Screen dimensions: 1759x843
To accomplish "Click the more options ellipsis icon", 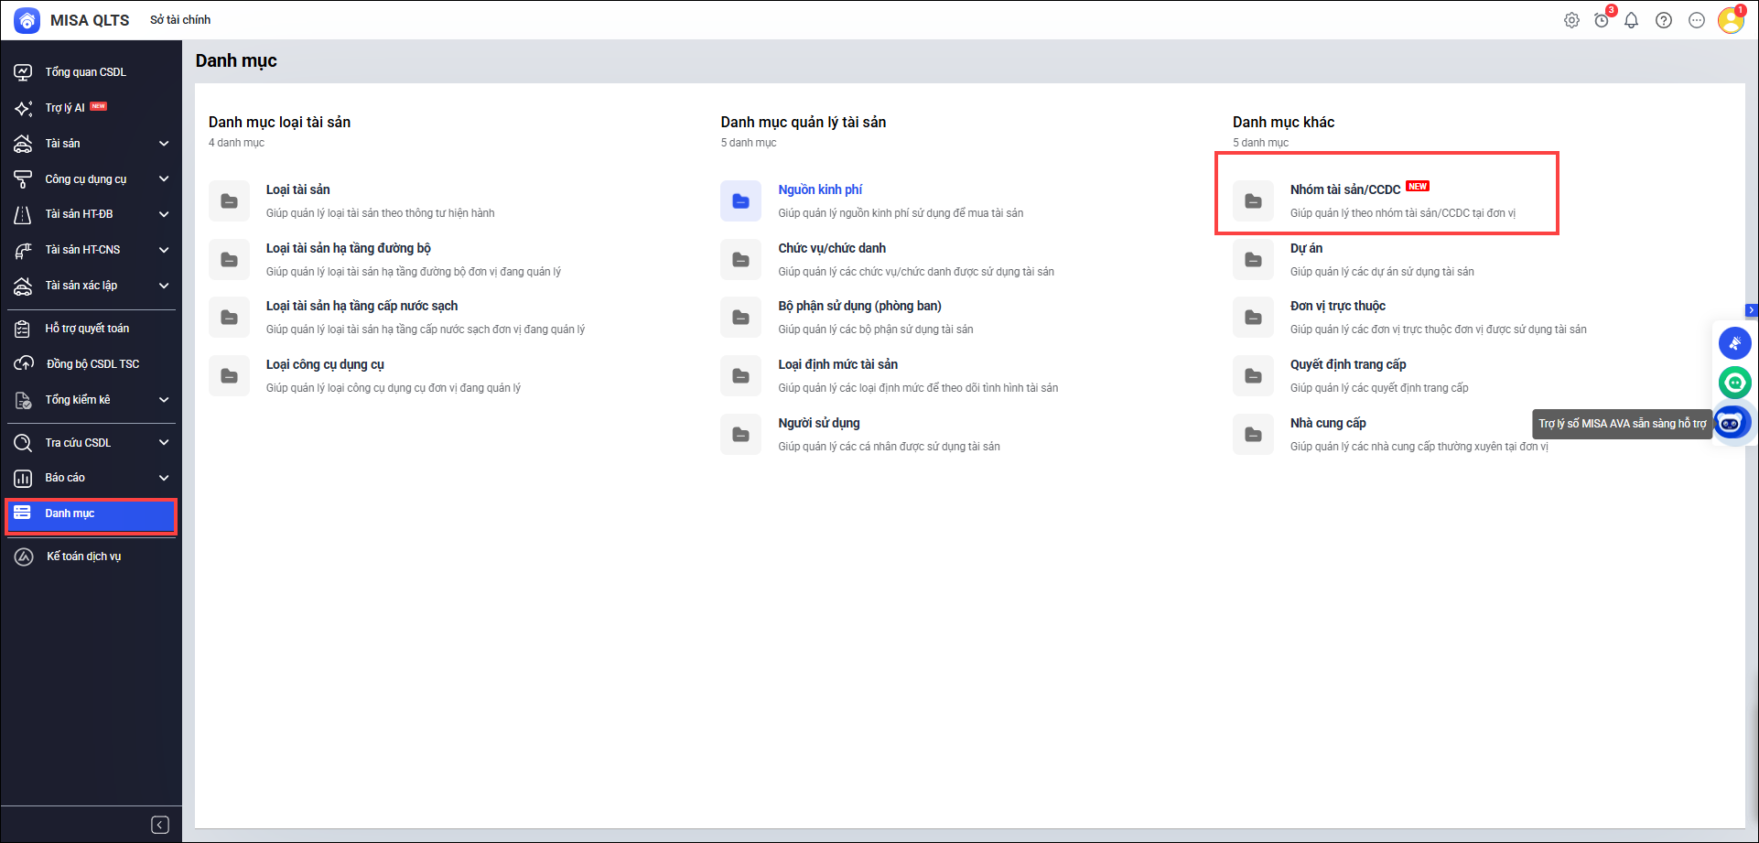I will [x=1696, y=20].
